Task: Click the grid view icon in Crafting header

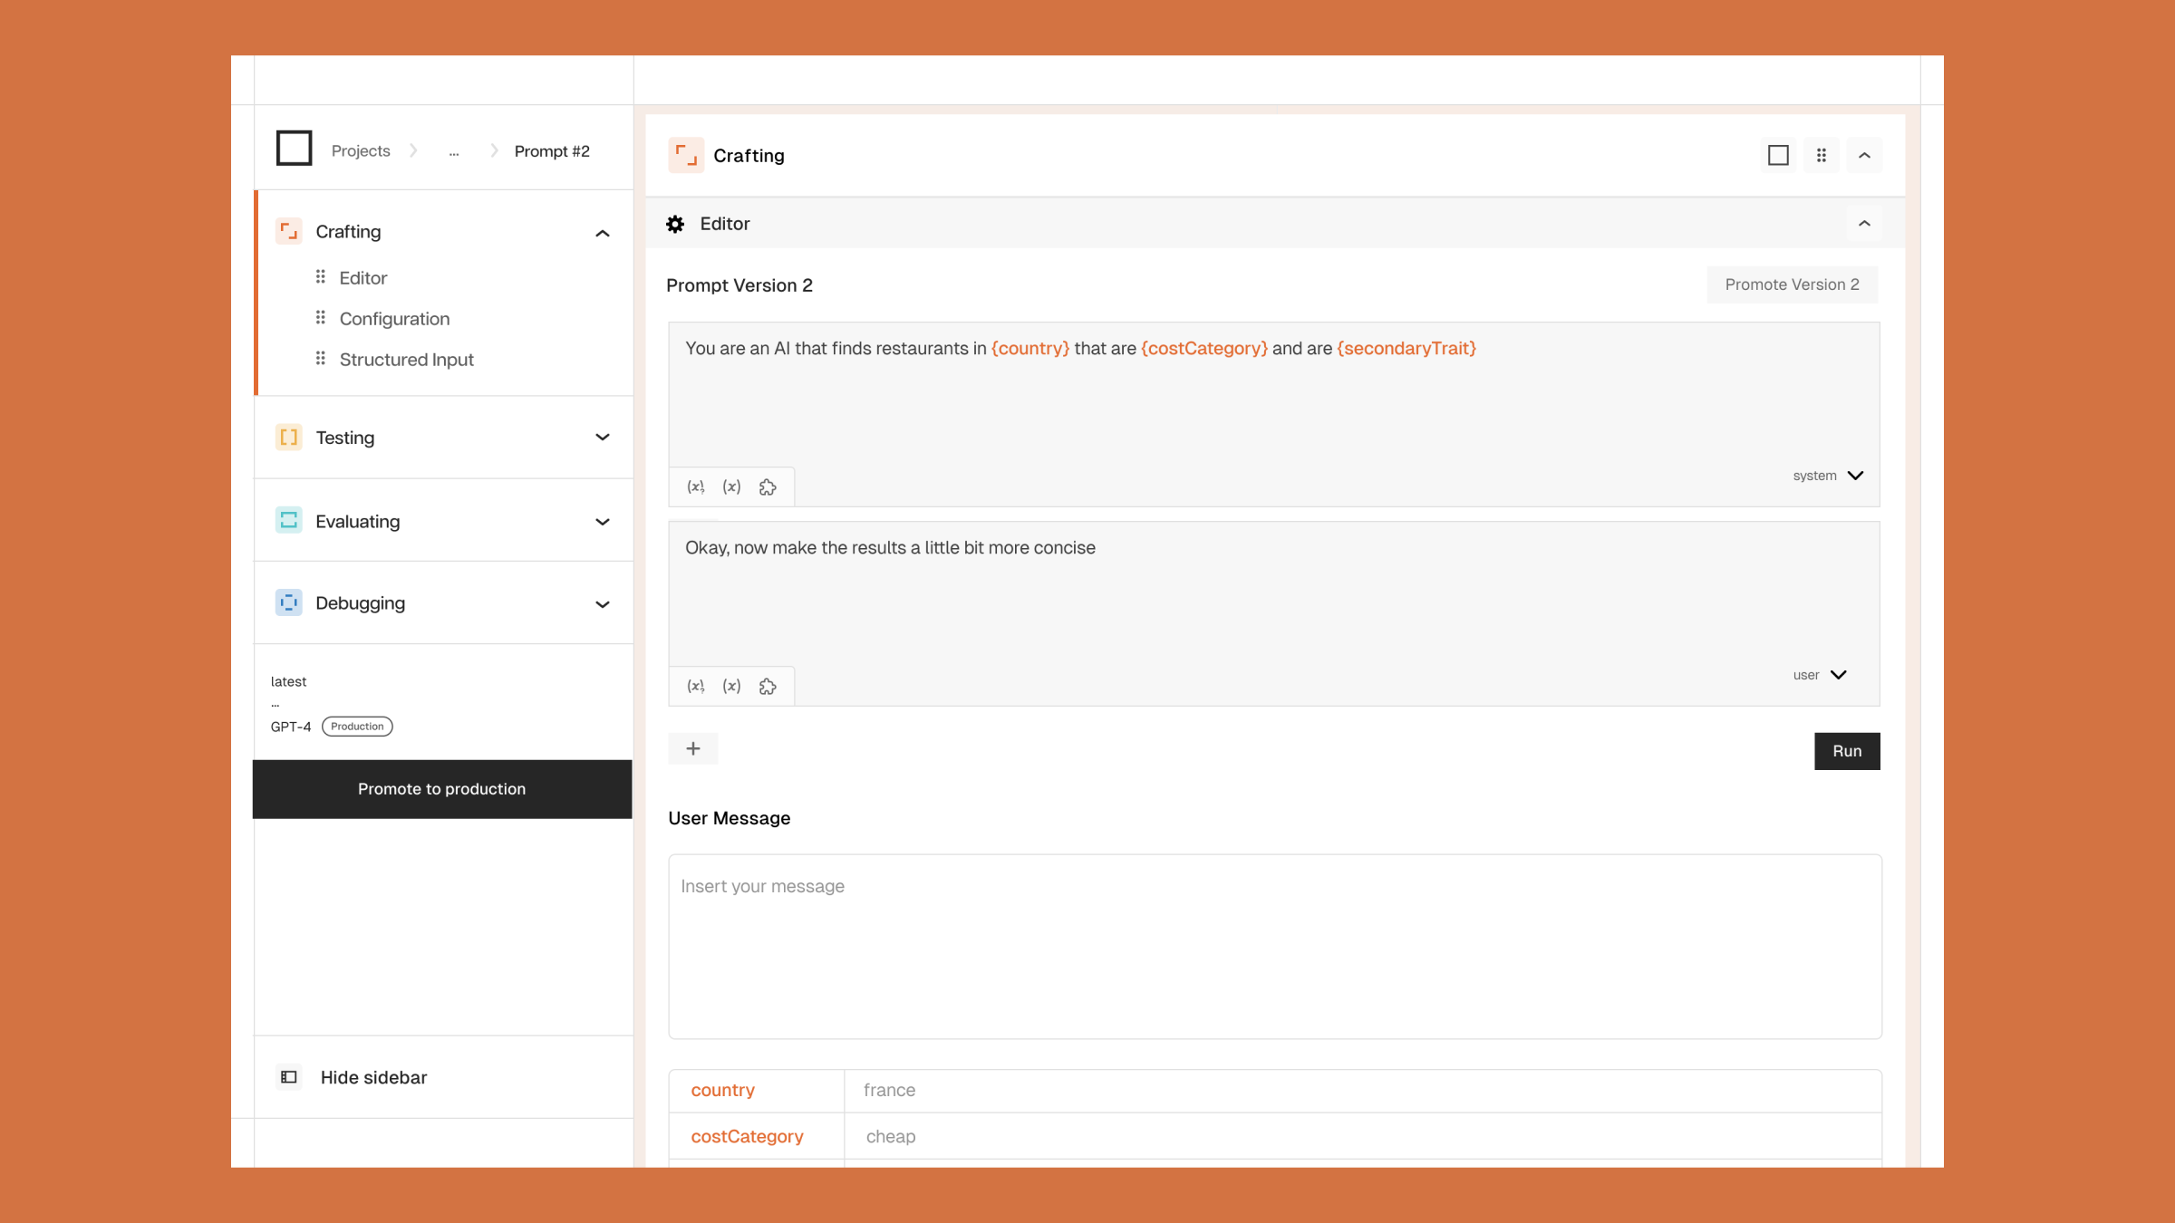Action: pyautogui.click(x=1821, y=155)
